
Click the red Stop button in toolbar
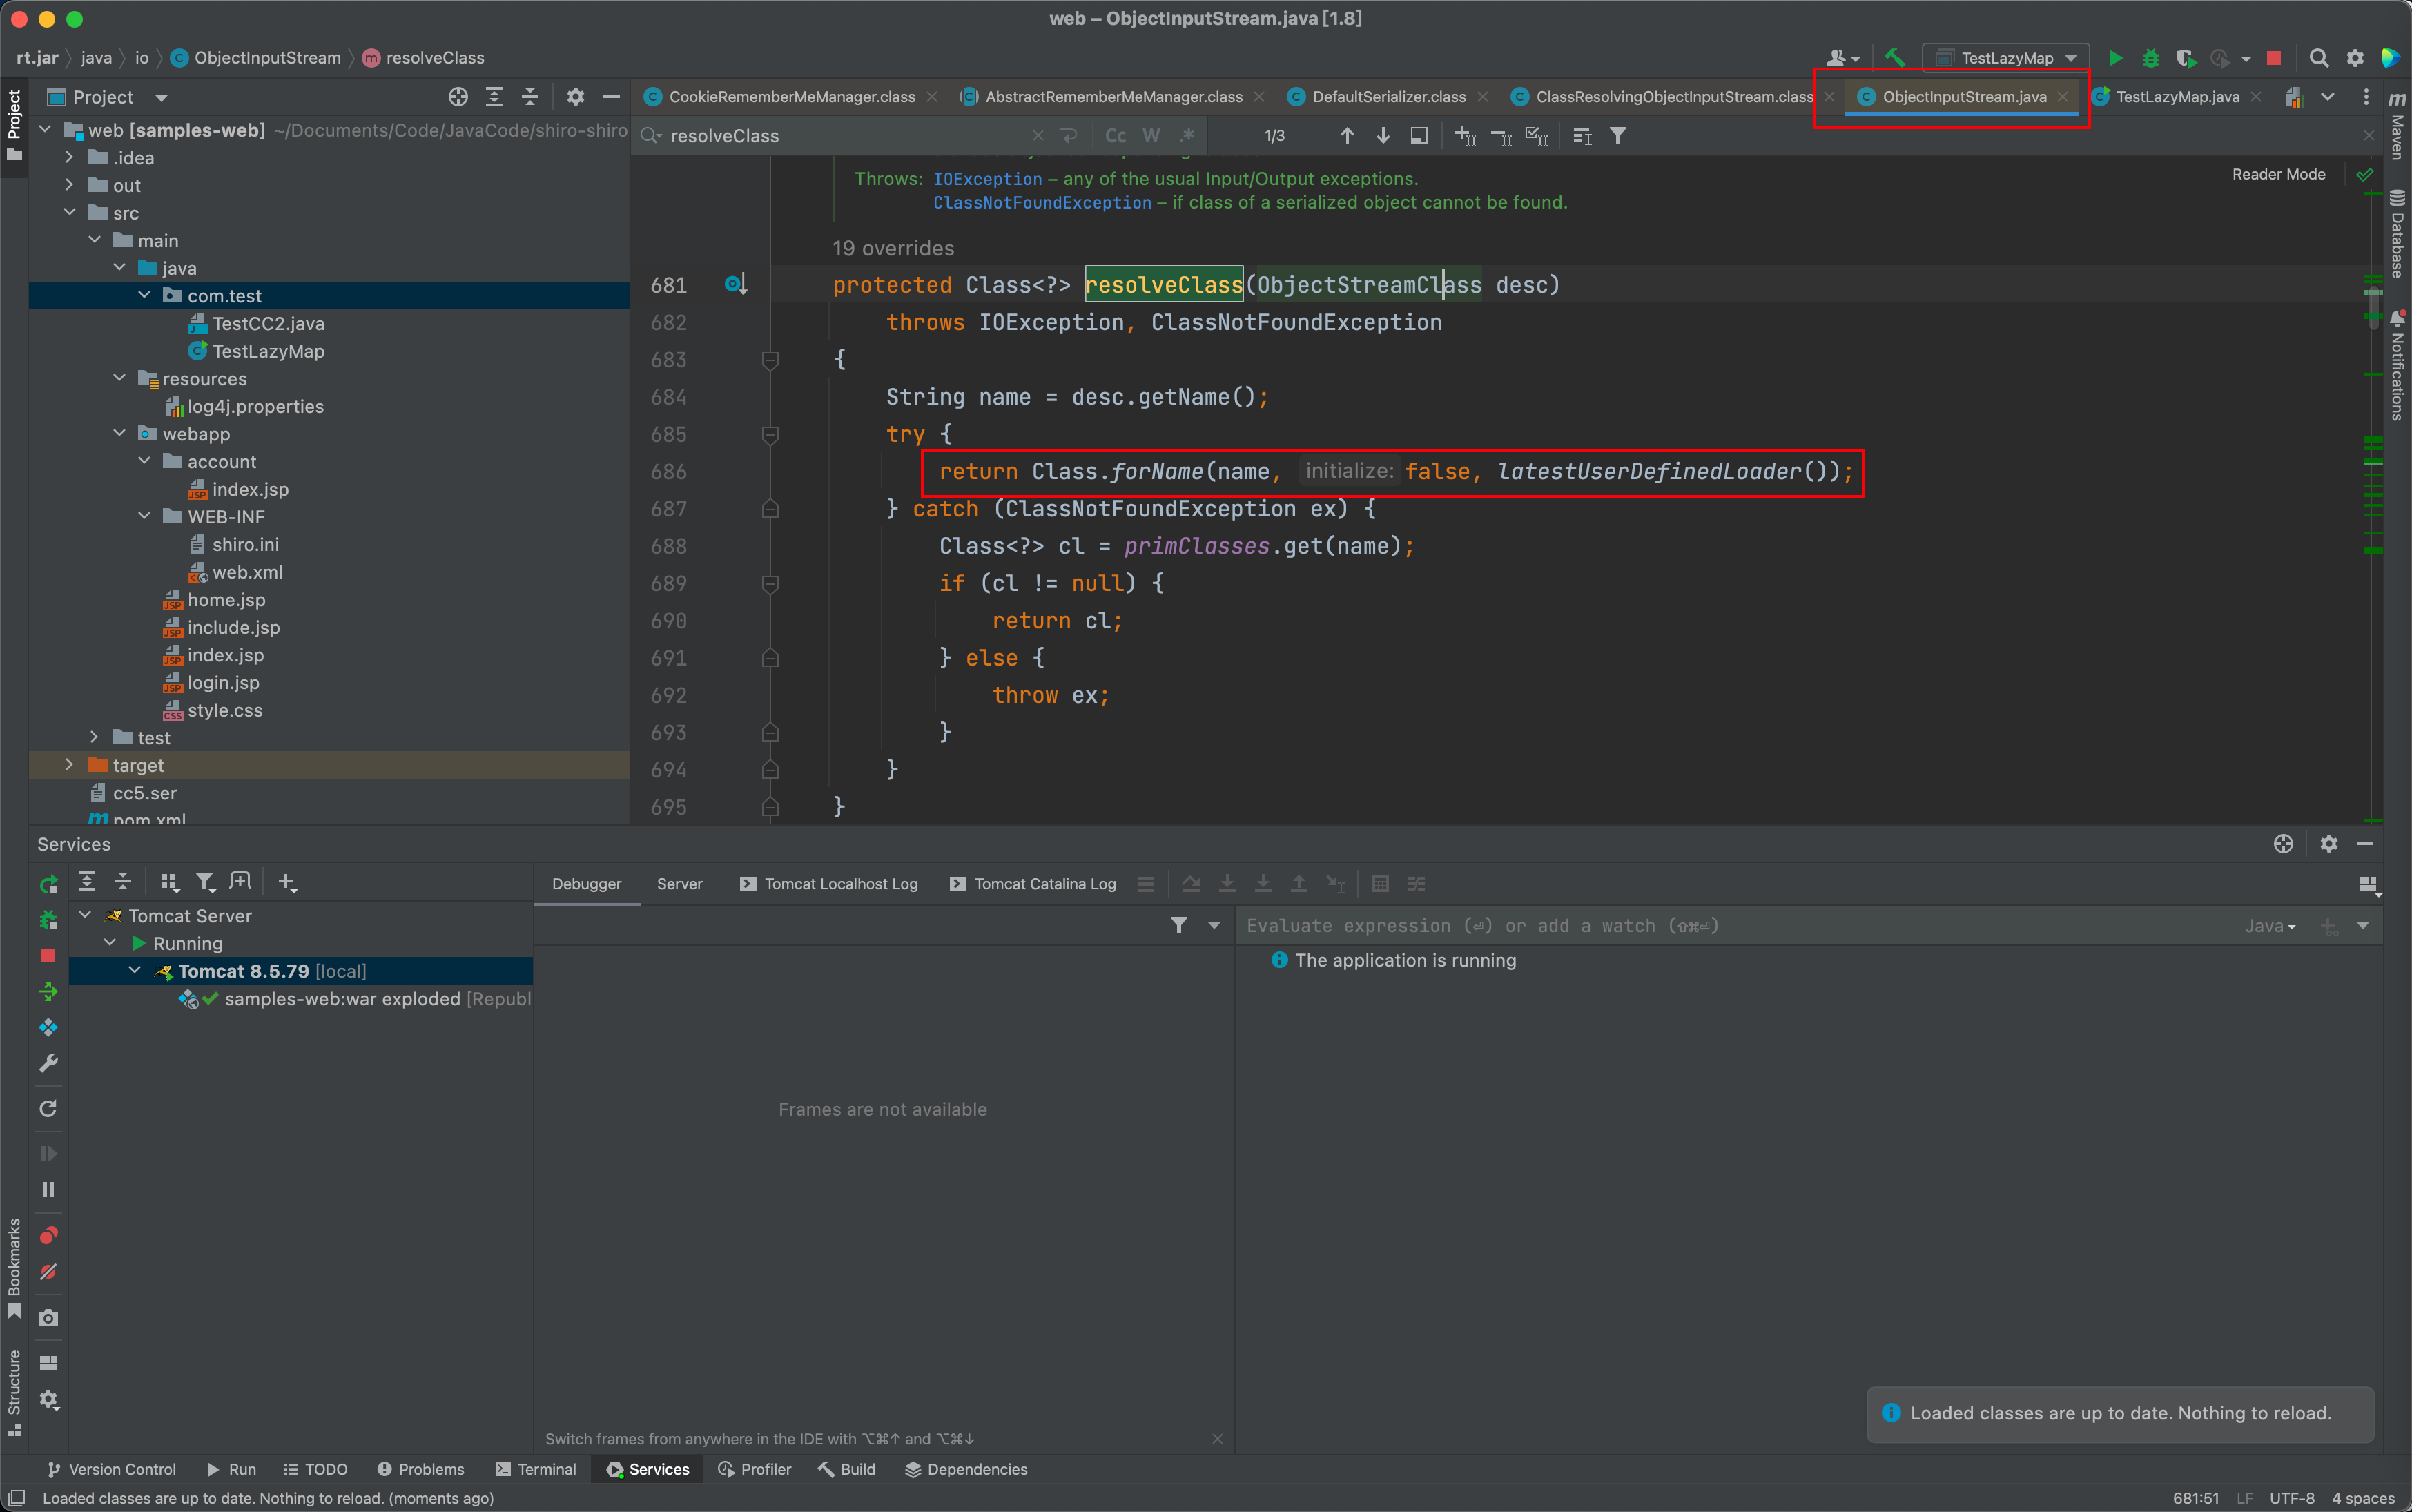2273,58
